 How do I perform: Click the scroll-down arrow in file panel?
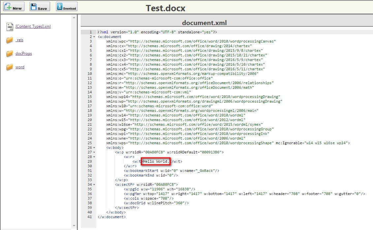coord(74,226)
